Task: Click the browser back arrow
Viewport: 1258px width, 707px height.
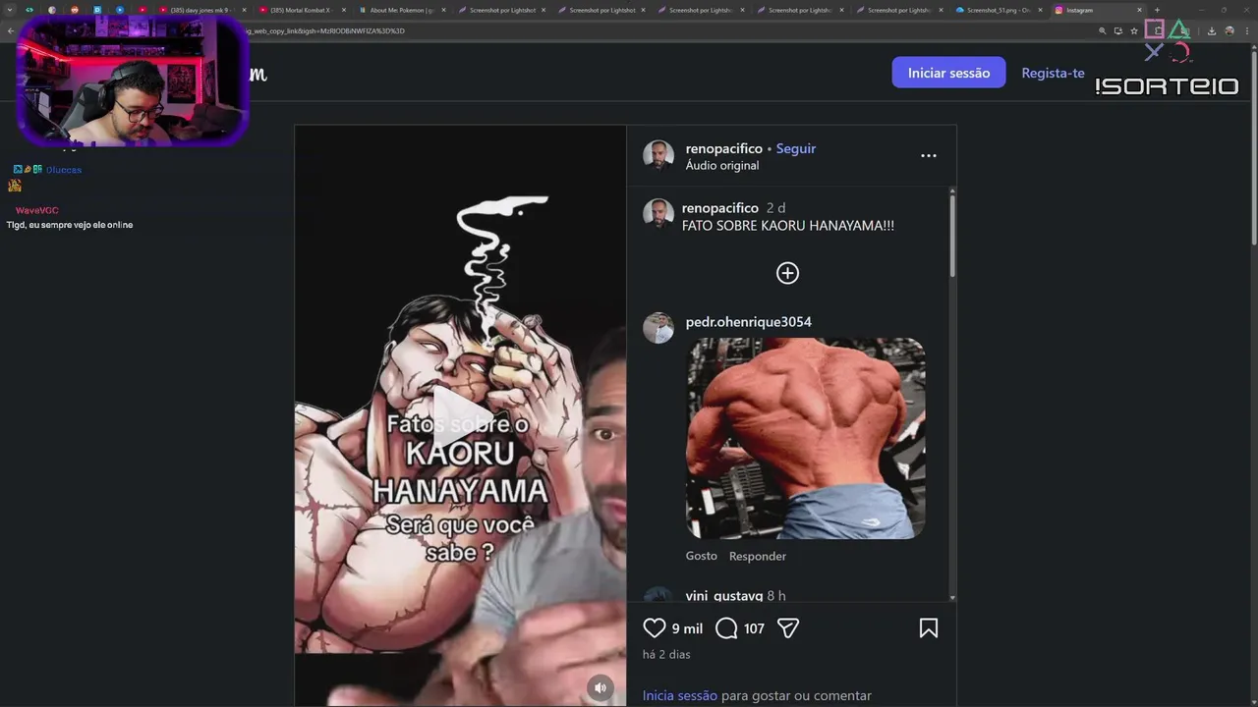Action: point(11,30)
